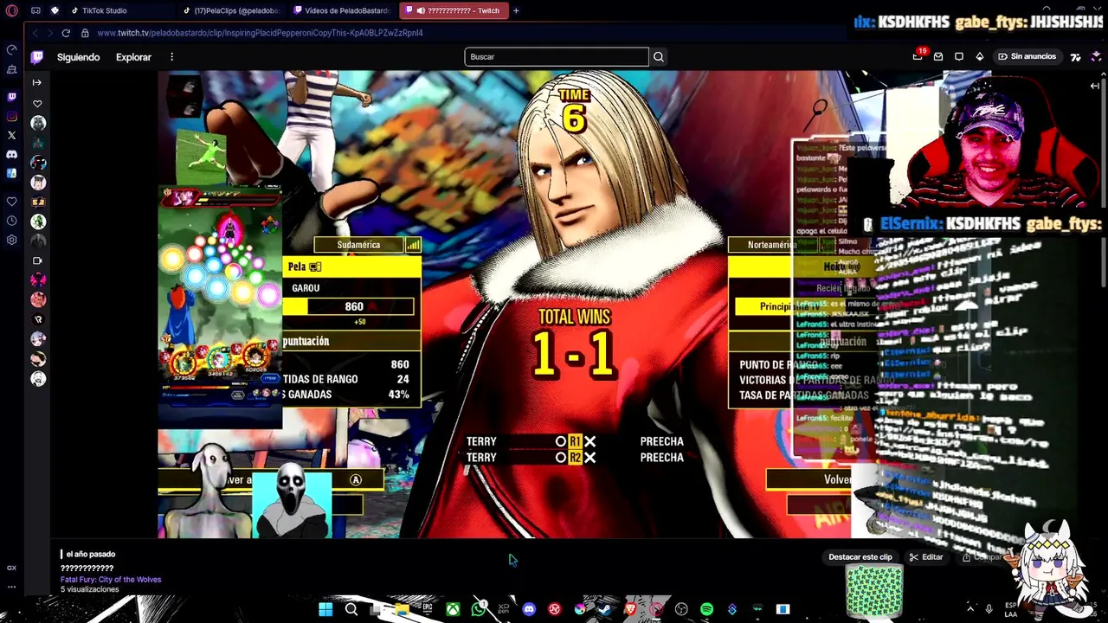The width and height of the screenshot is (1108, 623).
Task: Click the Explorar nav link
Action: 133,57
